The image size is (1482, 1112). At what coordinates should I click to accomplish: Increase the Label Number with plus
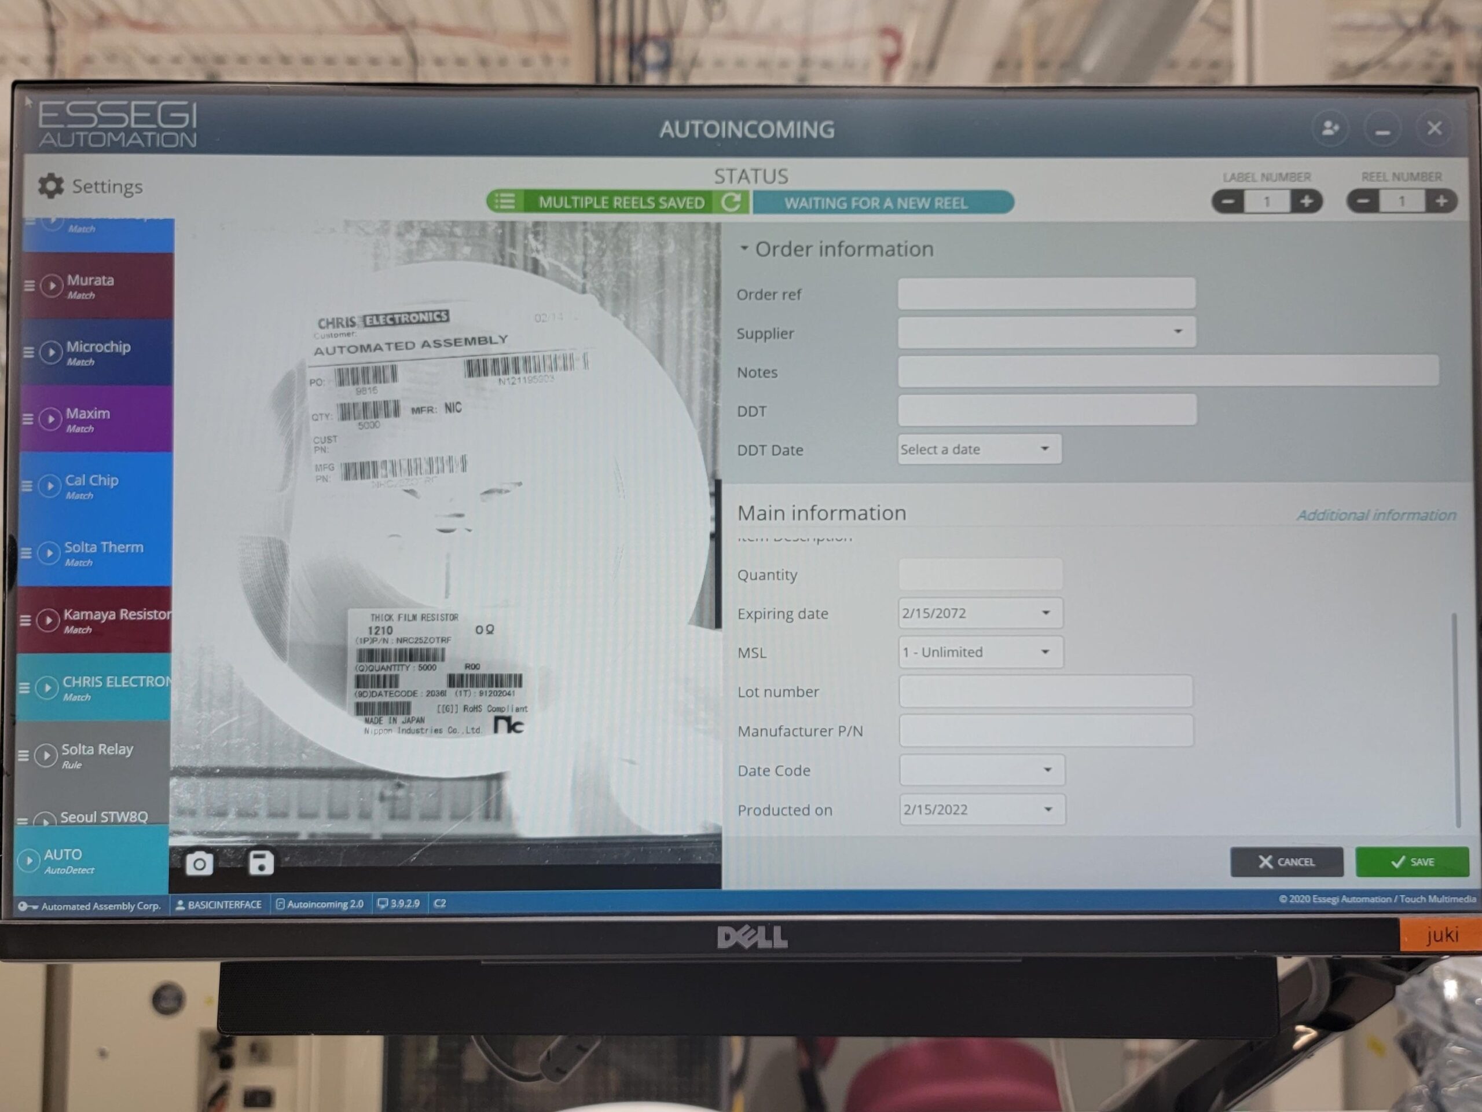click(x=1307, y=201)
